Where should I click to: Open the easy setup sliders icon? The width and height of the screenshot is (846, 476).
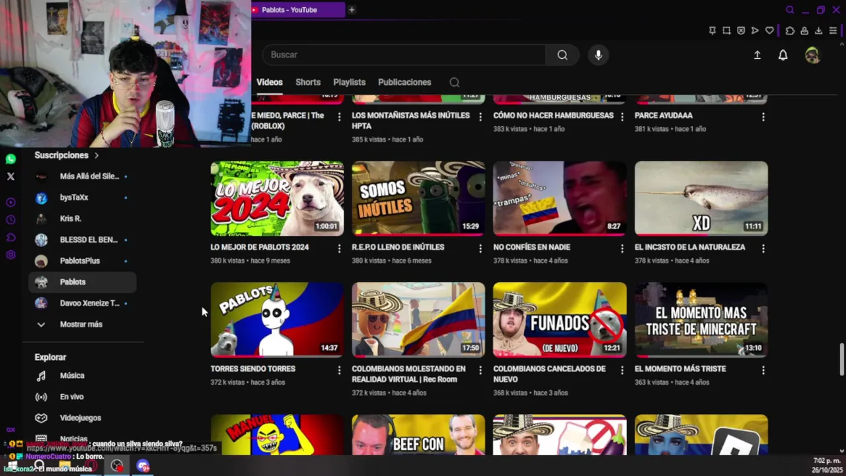pyautogui.click(x=833, y=30)
